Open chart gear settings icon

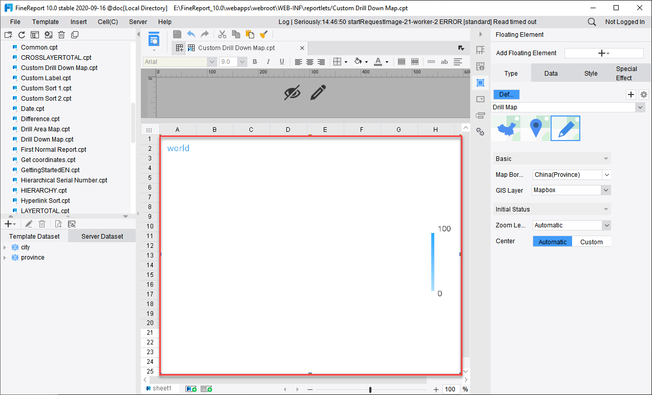coord(644,95)
